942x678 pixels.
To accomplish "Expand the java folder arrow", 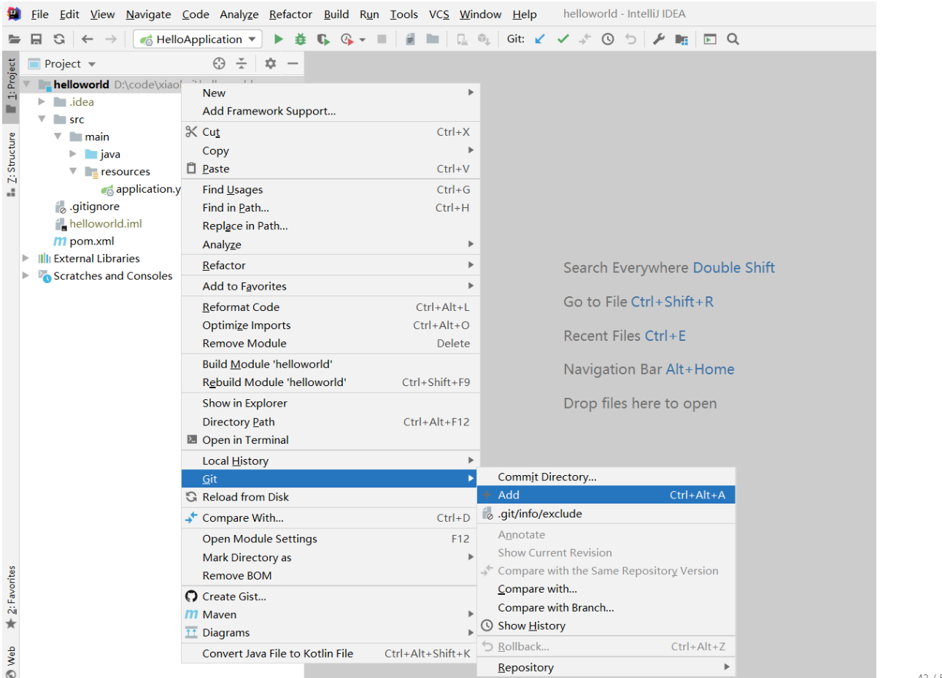I will [x=73, y=154].
